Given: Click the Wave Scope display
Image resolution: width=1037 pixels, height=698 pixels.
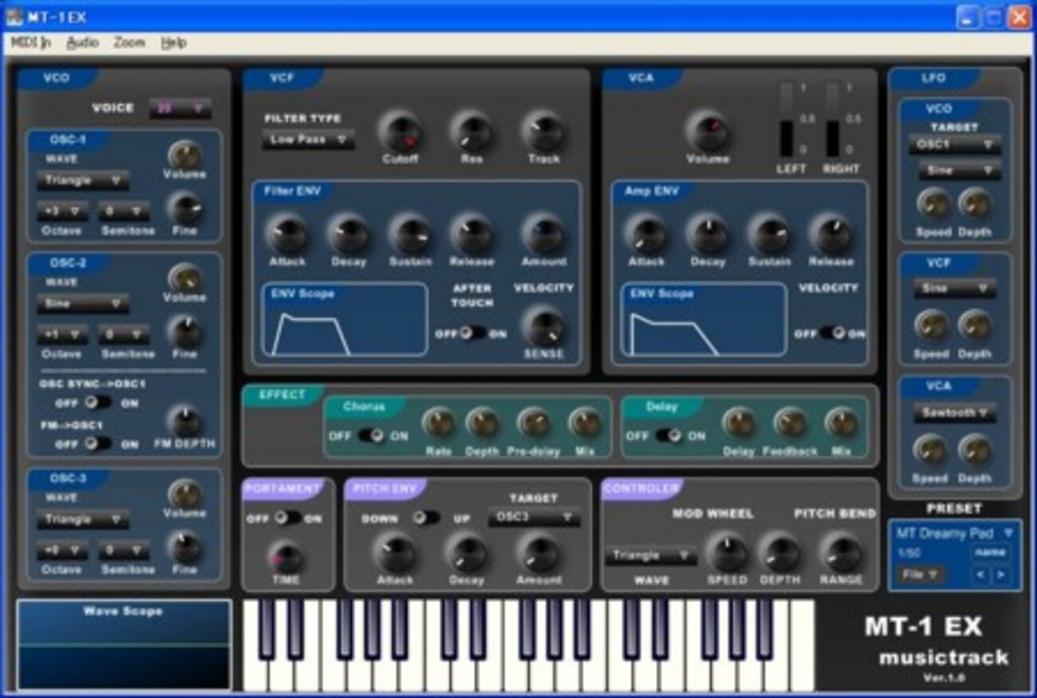Looking at the screenshot, I should (124, 646).
